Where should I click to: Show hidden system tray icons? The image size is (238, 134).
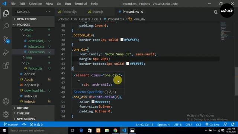[x=206, y=131]
